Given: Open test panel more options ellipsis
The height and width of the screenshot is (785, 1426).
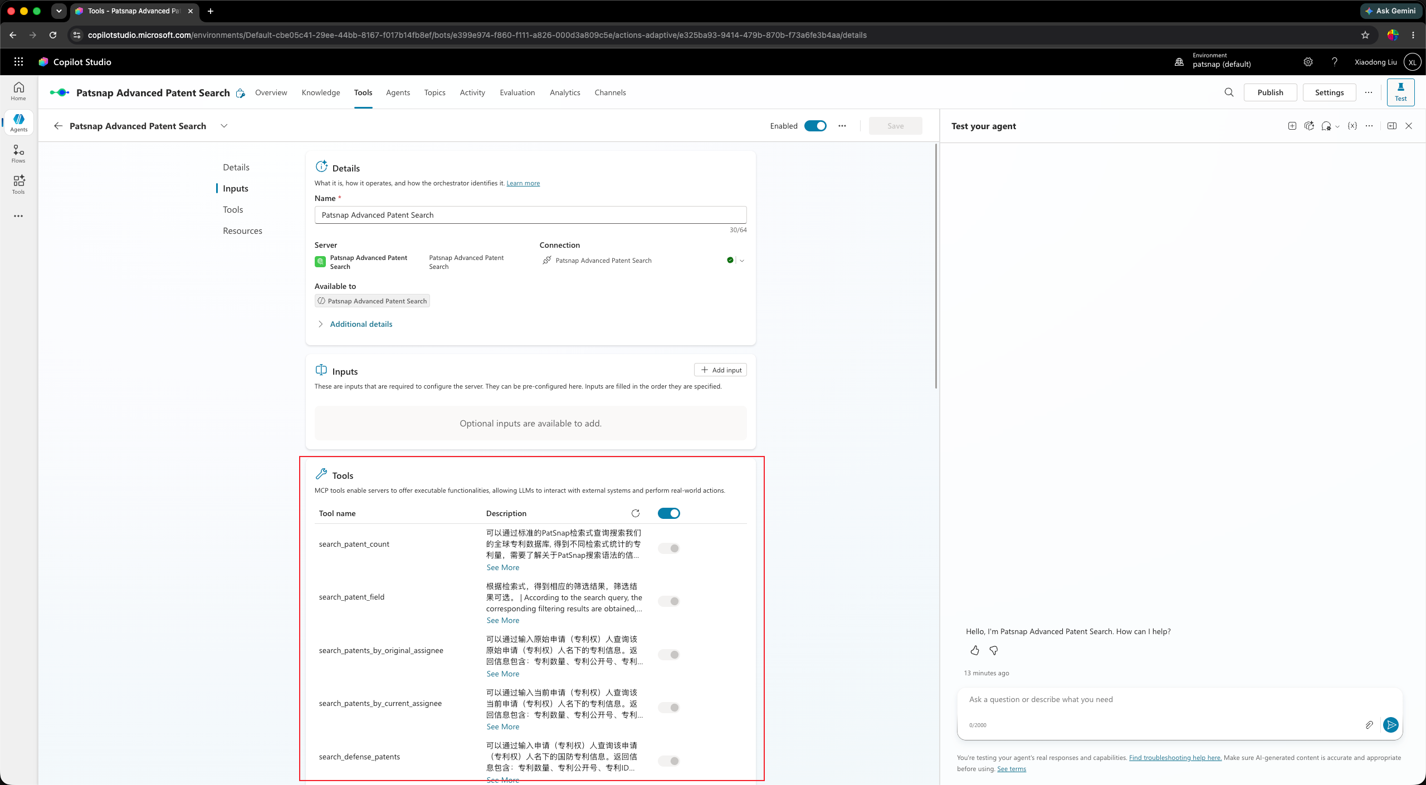Looking at the screenshot, I should tap(1369, 126).
